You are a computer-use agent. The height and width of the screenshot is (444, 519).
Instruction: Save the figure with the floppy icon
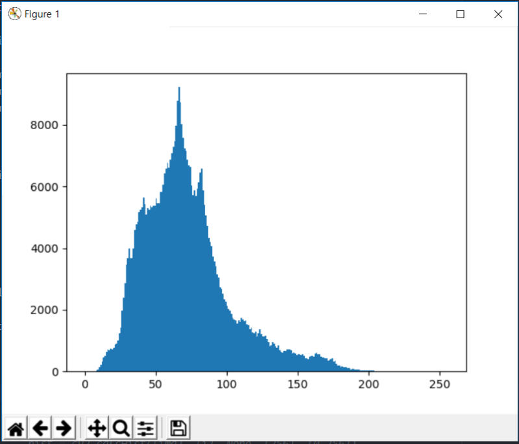(178, 428)
